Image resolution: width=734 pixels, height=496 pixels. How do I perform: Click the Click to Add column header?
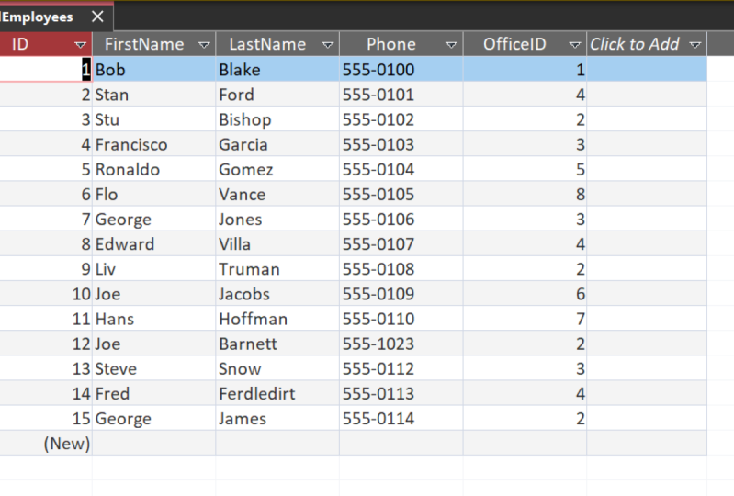coord(635,44)
